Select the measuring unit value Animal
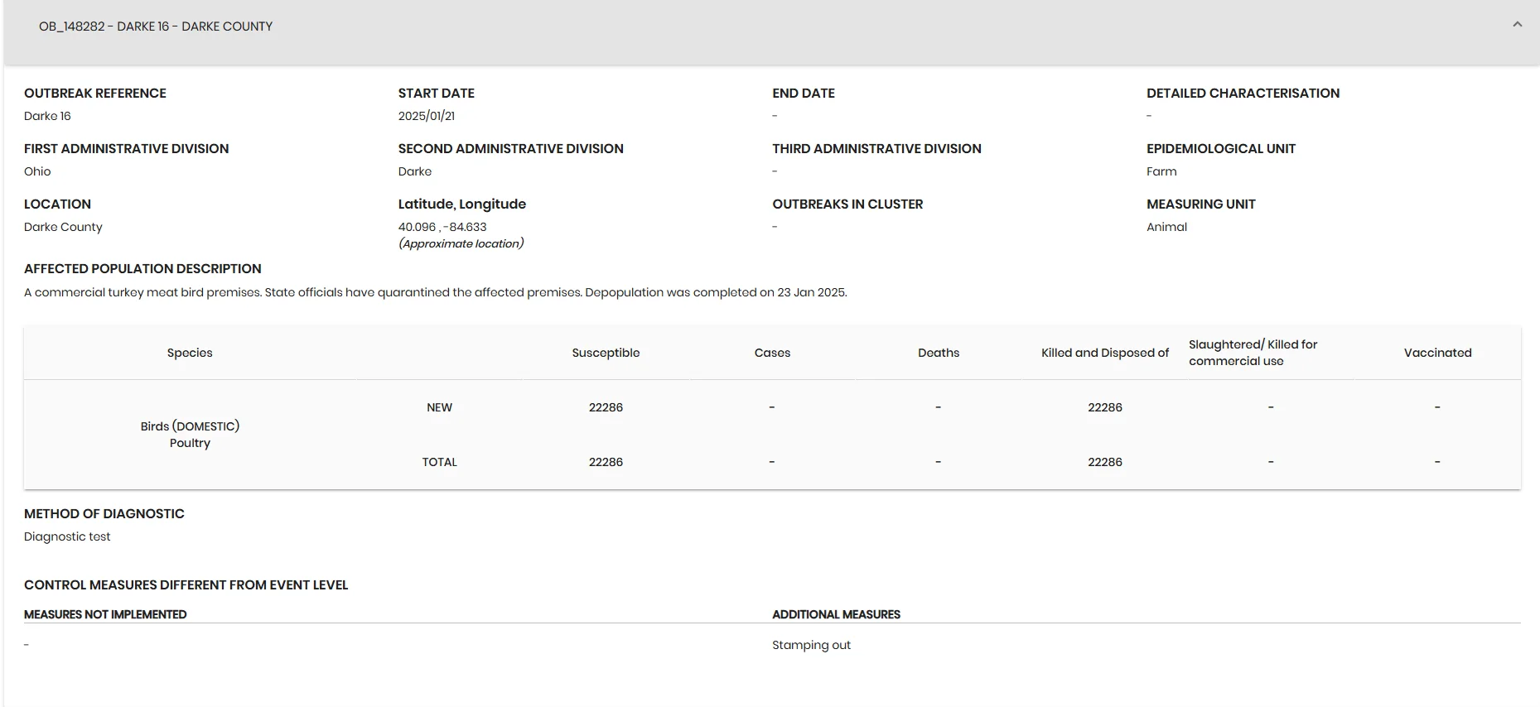The image size is (1540, 707). tap(1166, 227)
